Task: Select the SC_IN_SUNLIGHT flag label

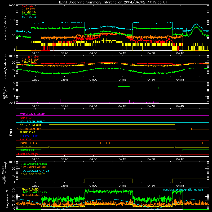Action: click(30, 125)
